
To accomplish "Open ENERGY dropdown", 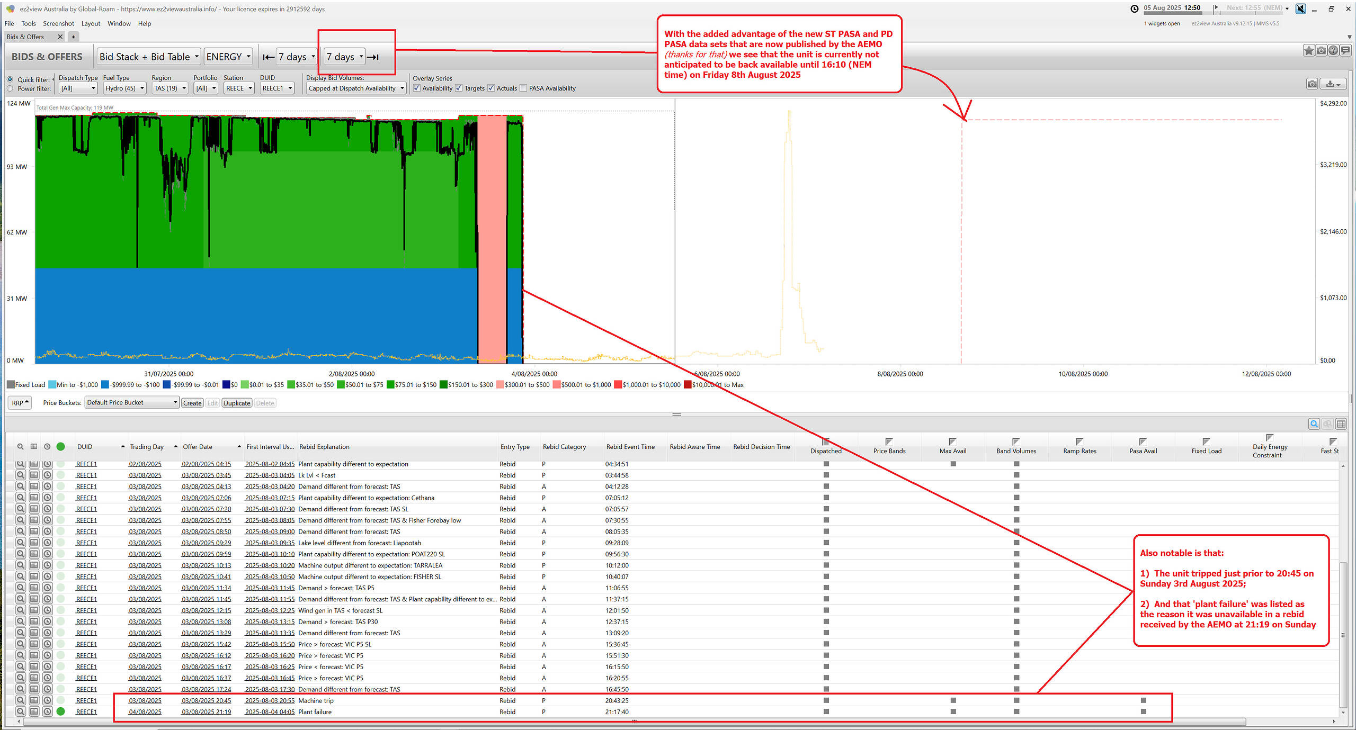I will click(x=228, y=57).
